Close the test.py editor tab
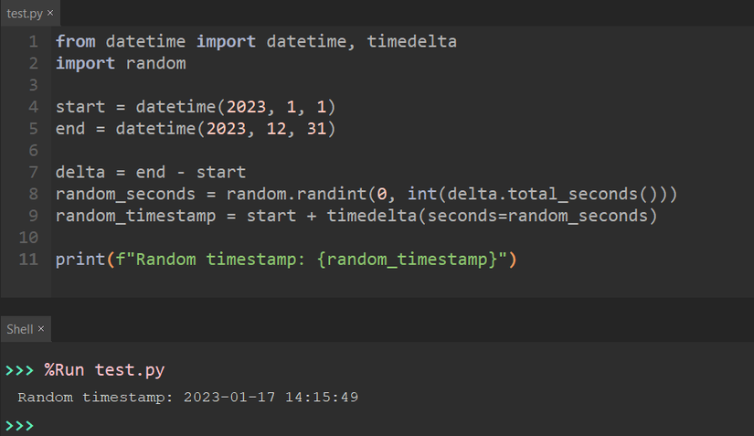 tap(49, 14)
